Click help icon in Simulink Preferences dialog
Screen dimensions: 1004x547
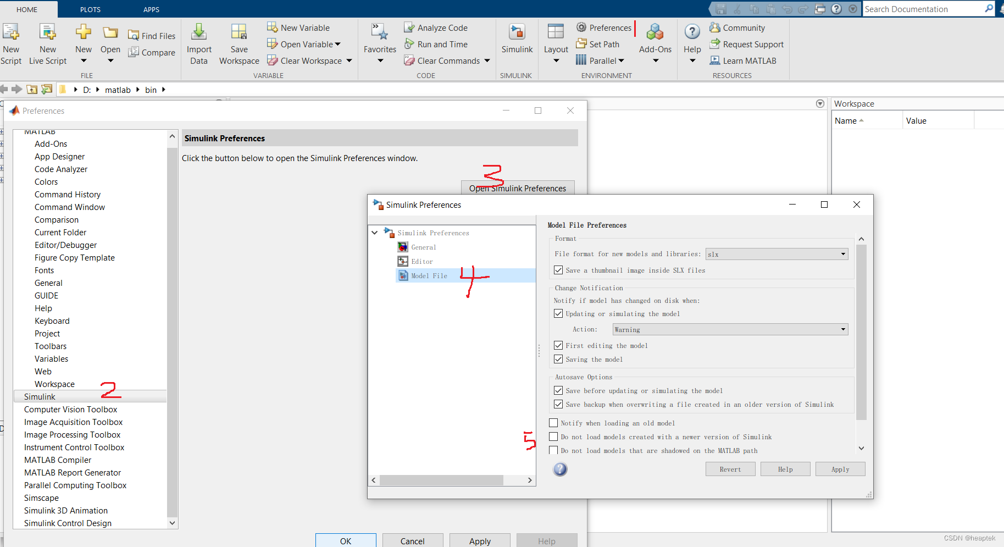point(560,469)
